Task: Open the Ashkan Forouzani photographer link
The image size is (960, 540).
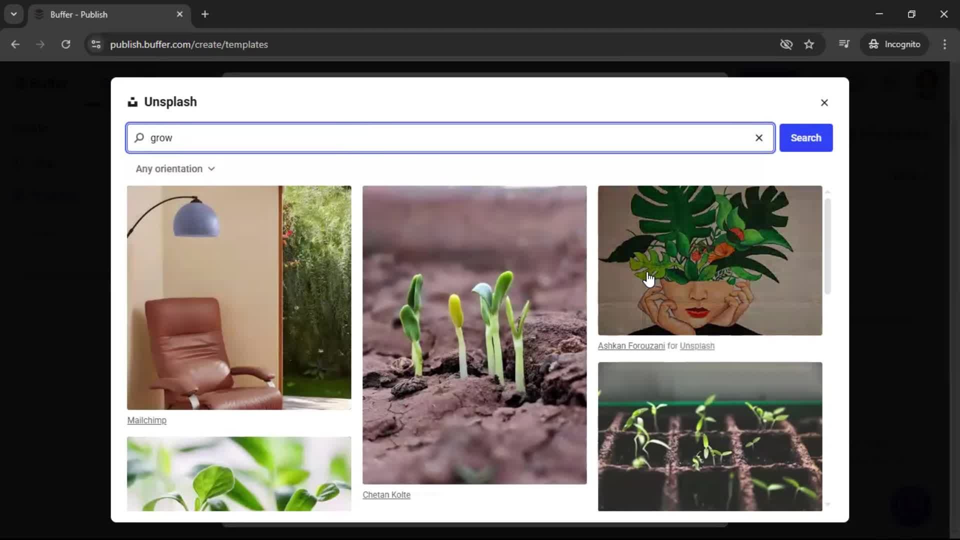Action: click(630, 345)
